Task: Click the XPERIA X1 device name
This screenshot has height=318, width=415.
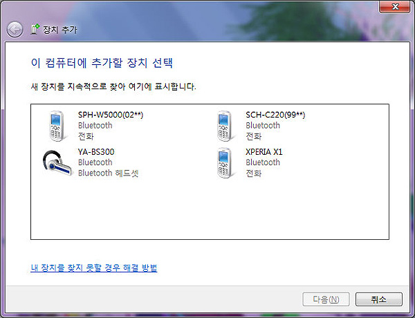Action: click(264, 152)
